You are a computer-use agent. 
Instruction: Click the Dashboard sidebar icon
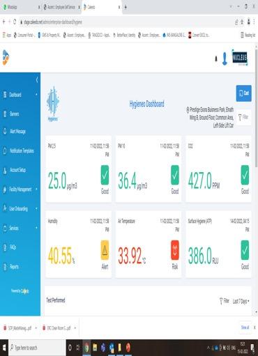[5, 95]
